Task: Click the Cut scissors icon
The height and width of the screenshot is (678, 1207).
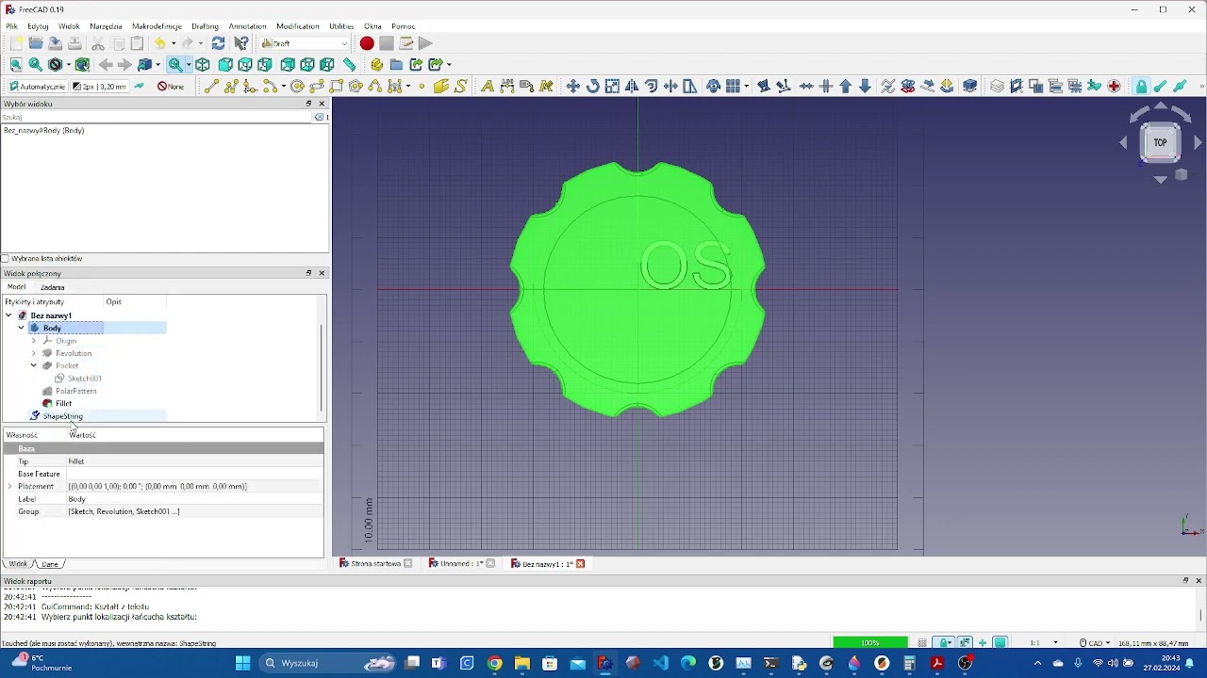Action: [98, 43]
